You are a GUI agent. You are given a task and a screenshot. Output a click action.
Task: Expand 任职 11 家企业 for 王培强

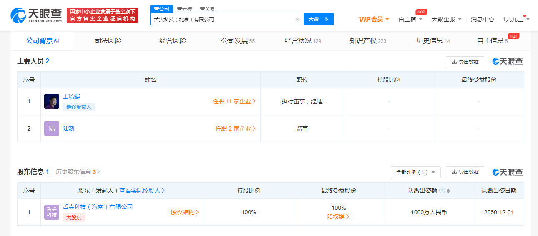point(234,101)
